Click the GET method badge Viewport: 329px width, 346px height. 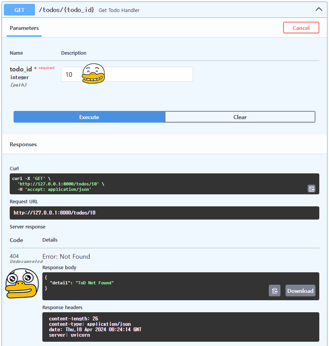(19, 10)
